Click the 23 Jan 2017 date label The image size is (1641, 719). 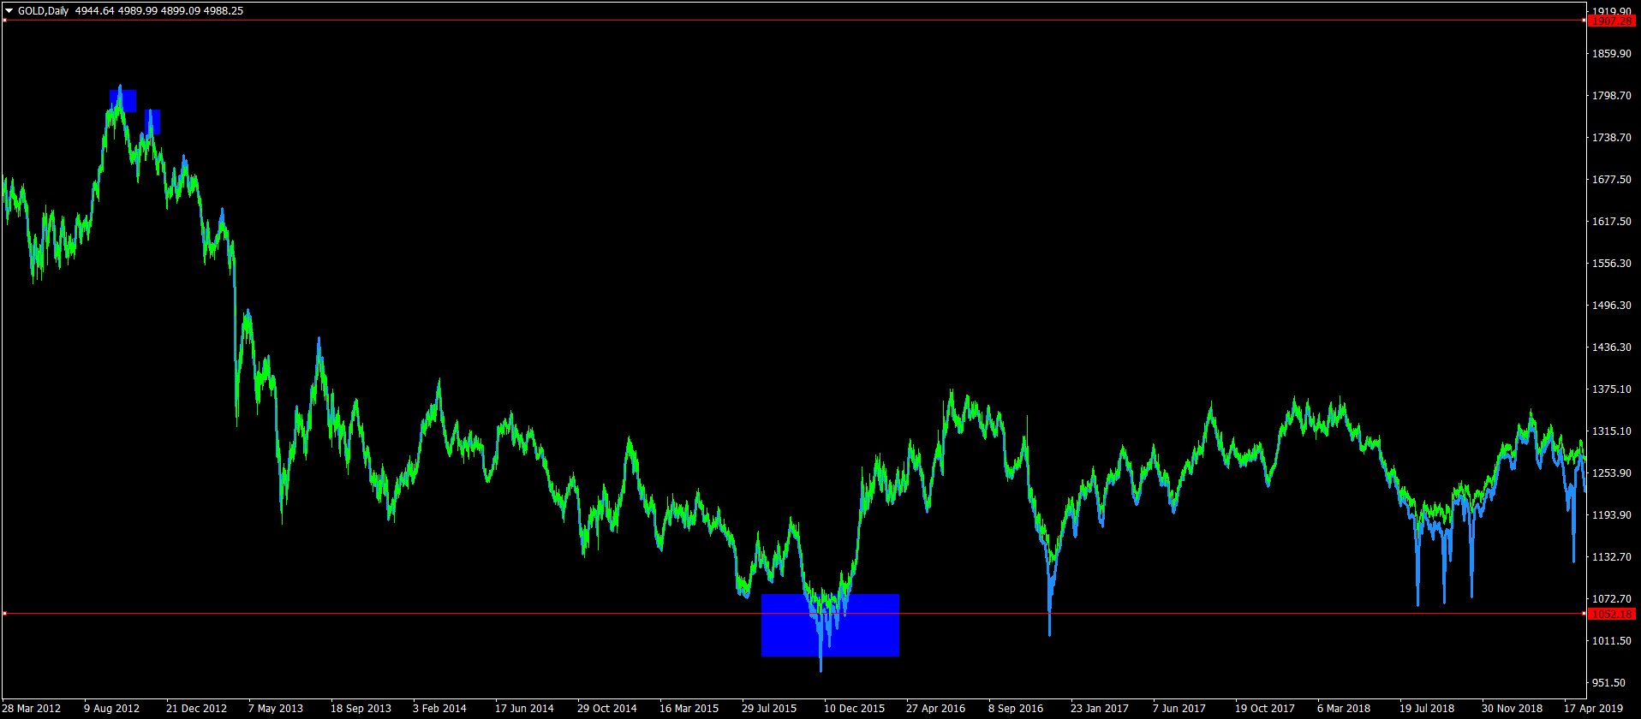(x=1100, y=708)
